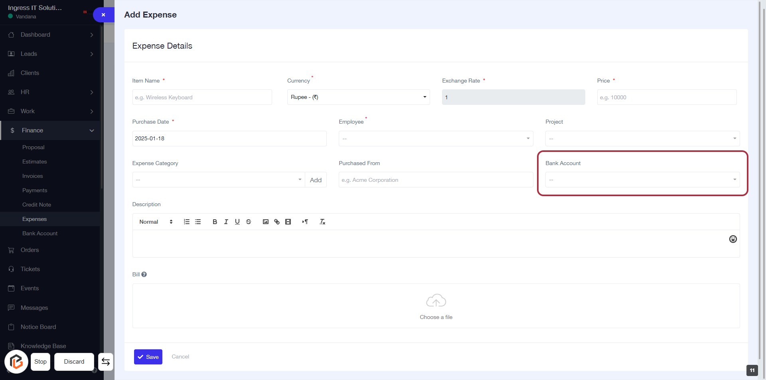Go to Payments in sidebar
This screenshot has width=766, height=380.
[35, 190]
